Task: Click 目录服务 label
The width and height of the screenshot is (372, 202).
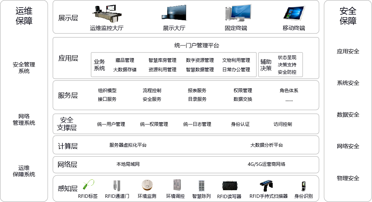Action: (x=197, y=99)
